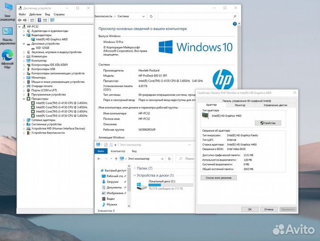Image resolution: width=320 pixels, height=241 pixels.
Task: Click refresh icon in This PC explorer address bar
Action: pos(169,158)
